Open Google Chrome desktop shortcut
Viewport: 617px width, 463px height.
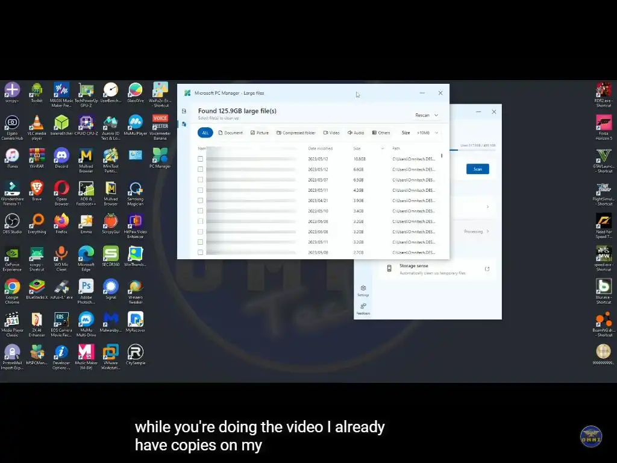coord(12,292)
